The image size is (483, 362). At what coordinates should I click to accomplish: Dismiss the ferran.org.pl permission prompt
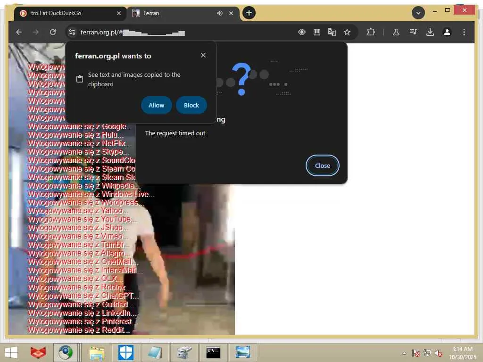[x=203, y=56]
